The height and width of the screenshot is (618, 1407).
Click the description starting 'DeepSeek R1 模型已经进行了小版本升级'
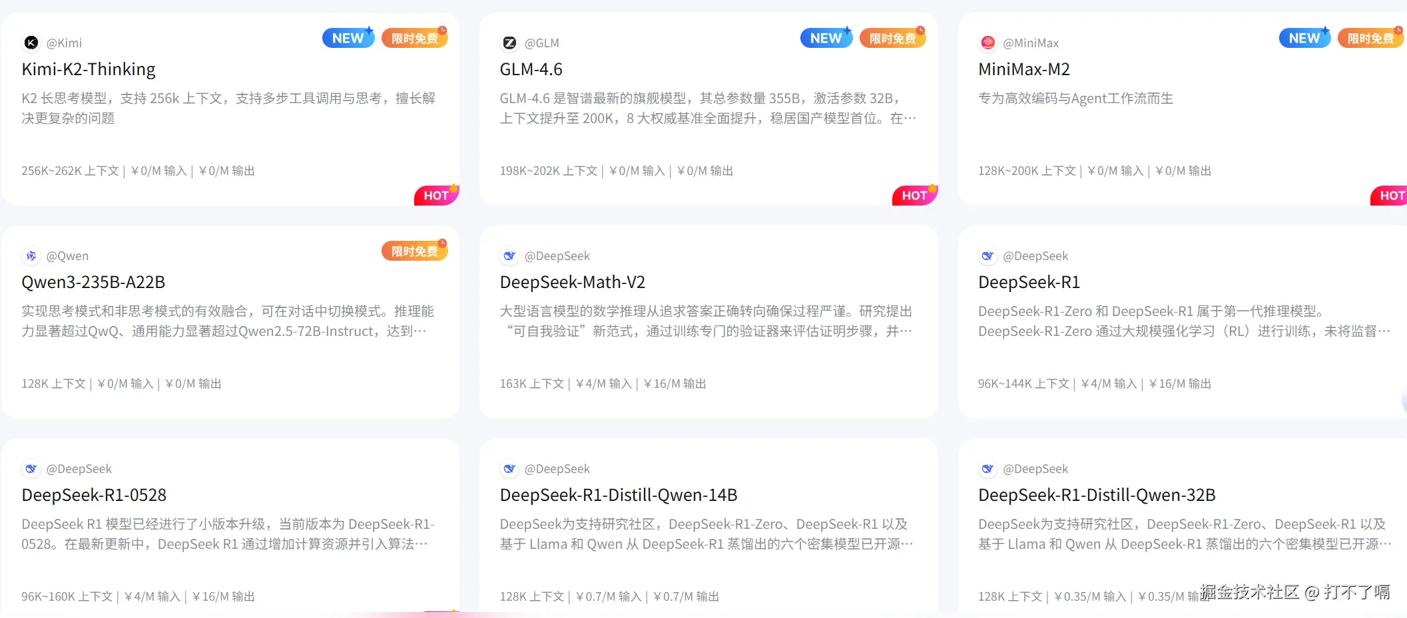(228, 534)
